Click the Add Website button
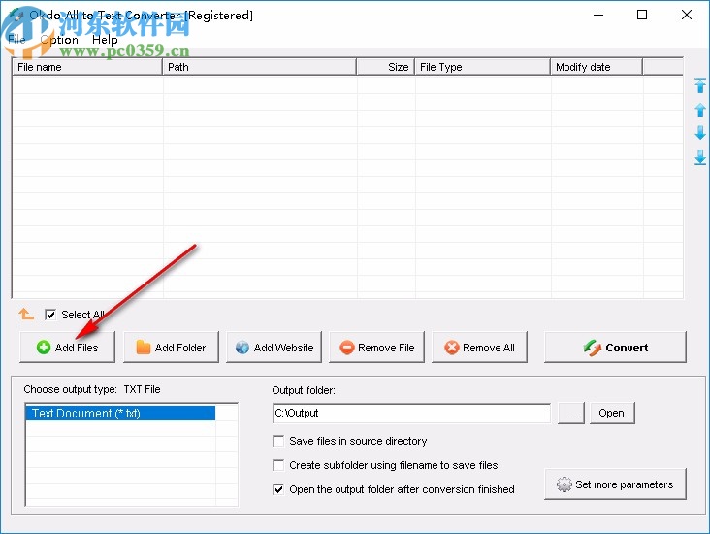This screenshot has height=534, width=710. tap(274, 348)
